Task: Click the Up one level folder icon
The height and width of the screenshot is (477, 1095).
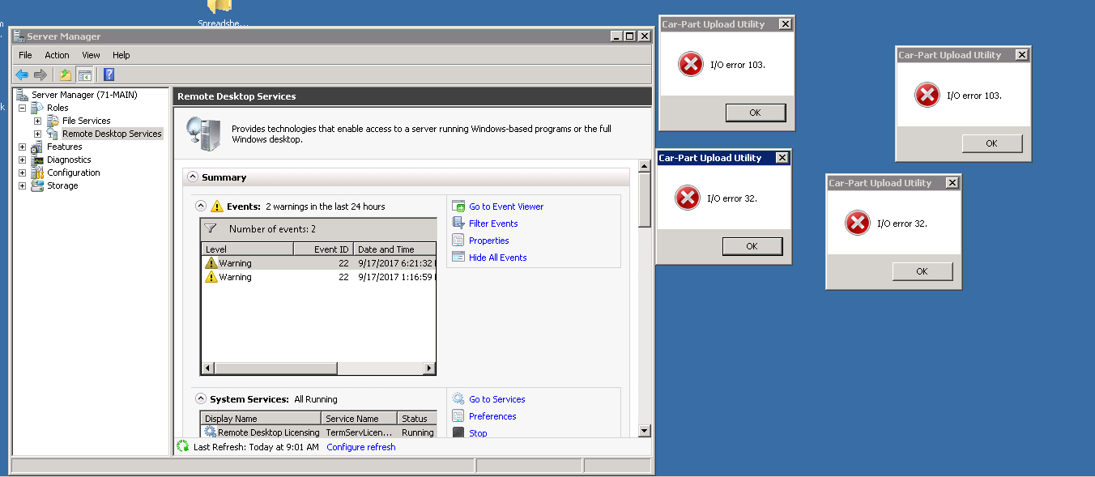Action: pos(66,75)
